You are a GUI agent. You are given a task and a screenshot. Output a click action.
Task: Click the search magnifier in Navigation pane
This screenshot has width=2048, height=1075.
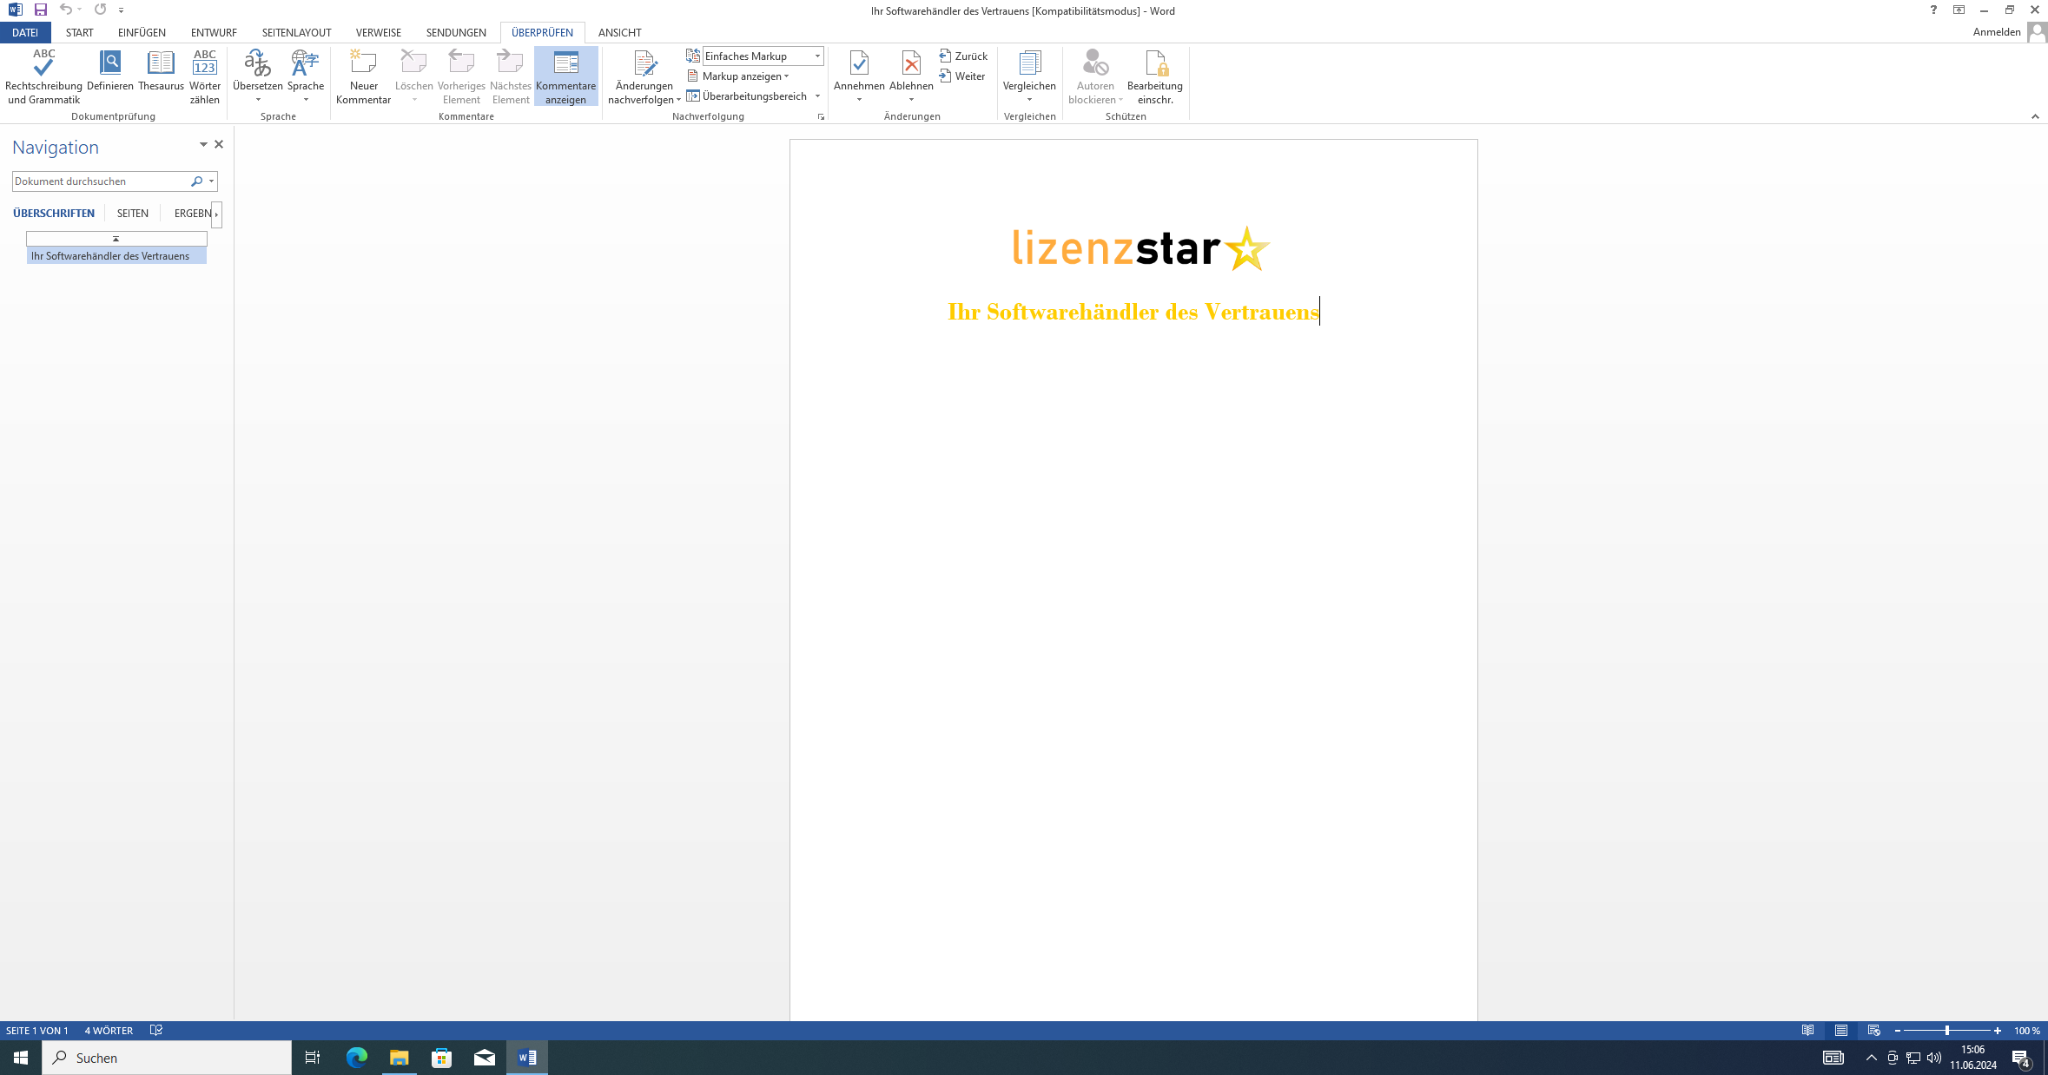[x=197, y=181]
